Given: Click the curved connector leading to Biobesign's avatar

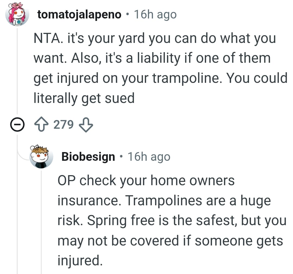Looking at the screenshot, I should (23, 156).
